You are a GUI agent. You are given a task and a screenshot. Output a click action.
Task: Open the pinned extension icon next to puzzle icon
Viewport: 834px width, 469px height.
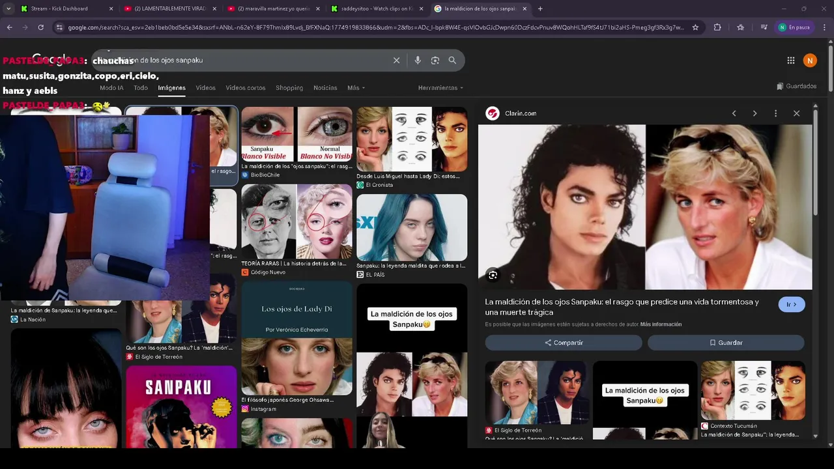point(740,27)
